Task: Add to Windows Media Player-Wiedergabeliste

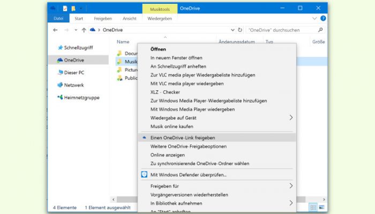Action: click(x=217, y=101)
